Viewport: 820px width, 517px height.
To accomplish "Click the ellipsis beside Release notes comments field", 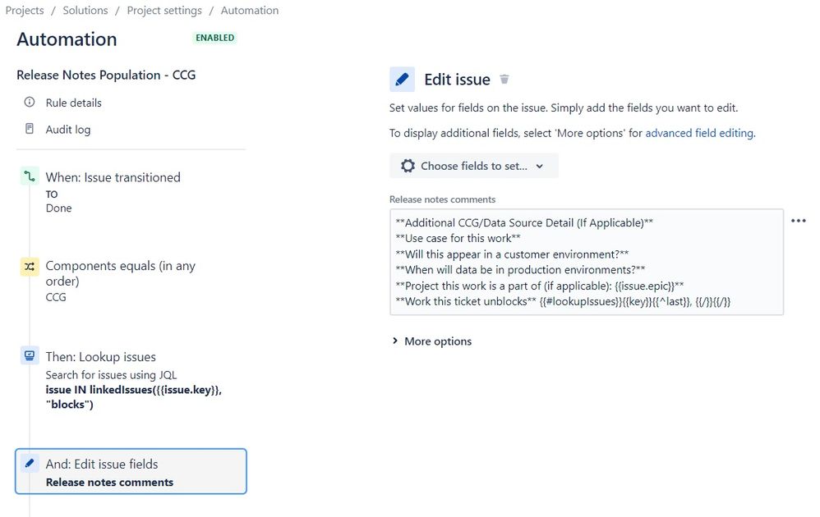I will [798, 220].
